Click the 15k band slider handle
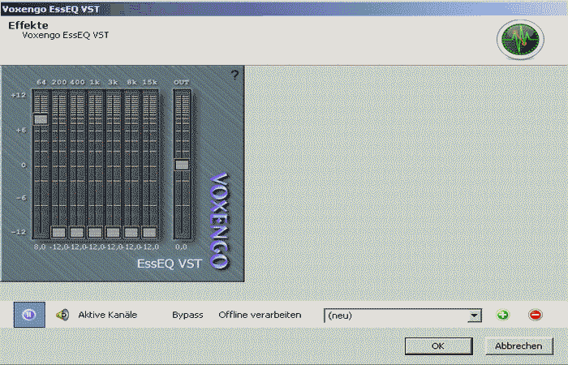This screenshot has width=568, height=365. [x=149, y=231]
